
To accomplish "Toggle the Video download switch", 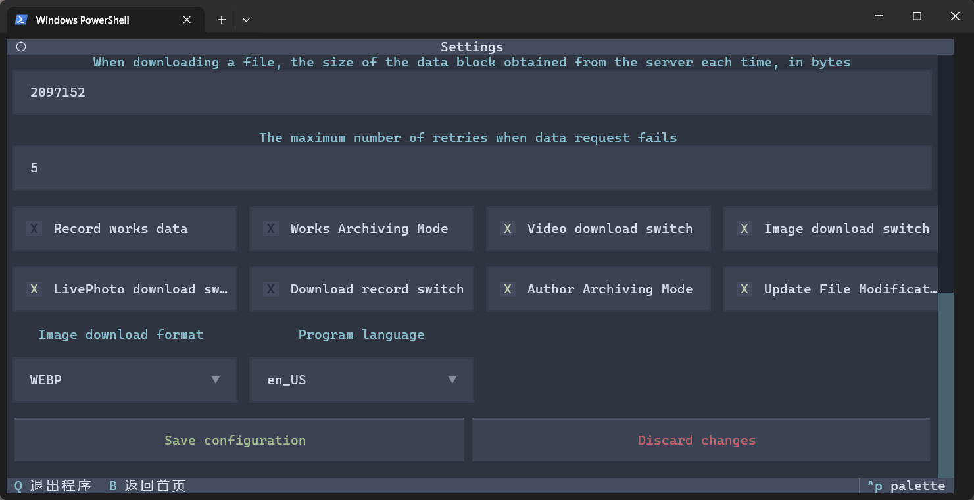I will 508,228.
